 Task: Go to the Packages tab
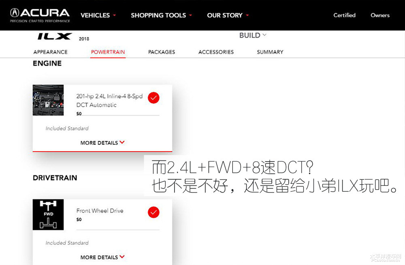[162, 52]
